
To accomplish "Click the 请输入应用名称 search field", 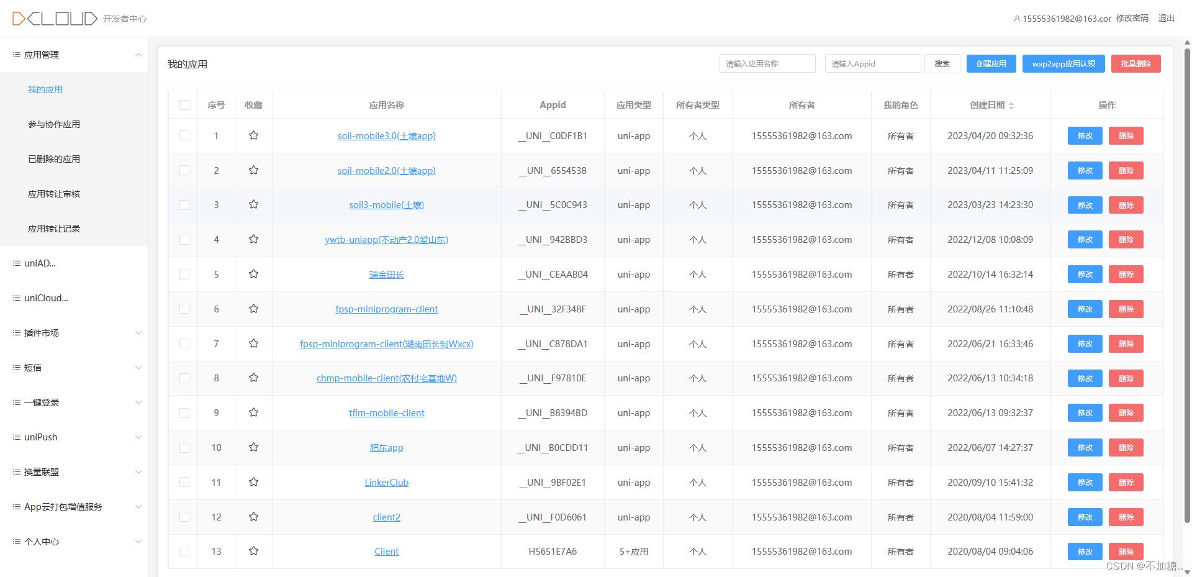I will [767, 63].
